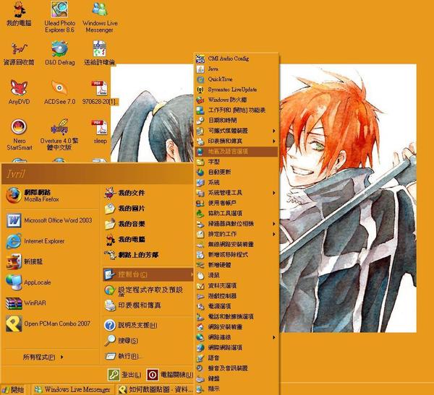Switch to Windows Live Messenger taskbar button
Viewport: 434px width, 395px height.
[x=72, y=390]
